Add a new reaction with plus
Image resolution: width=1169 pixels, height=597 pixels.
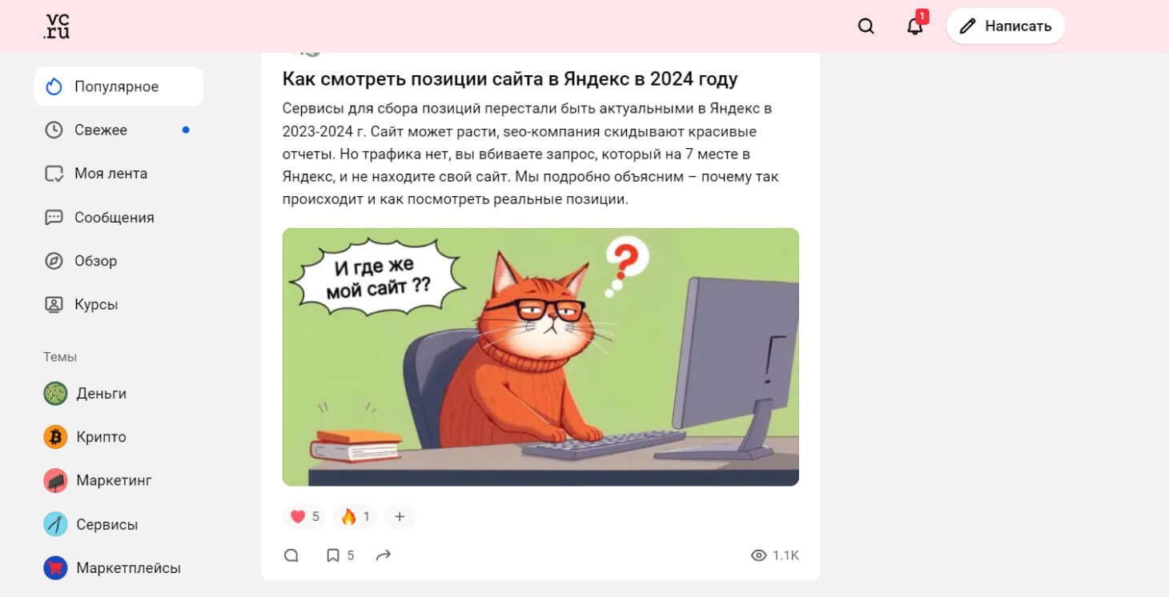400,517
